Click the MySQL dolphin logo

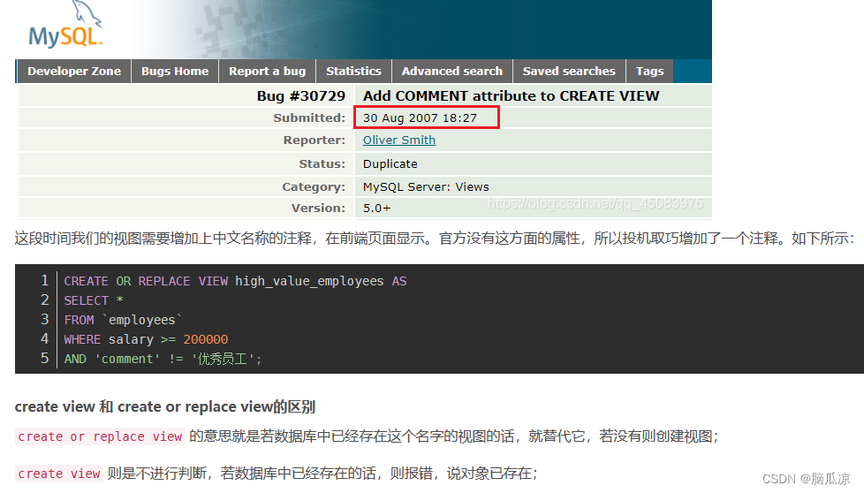(x=65, y=25)
